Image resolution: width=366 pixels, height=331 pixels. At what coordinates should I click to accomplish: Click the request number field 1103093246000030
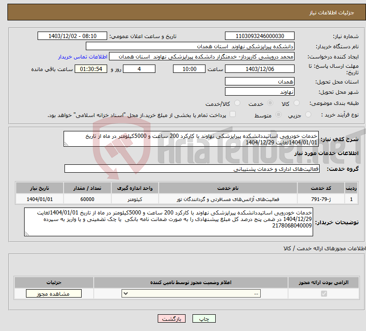click(260, 36)
